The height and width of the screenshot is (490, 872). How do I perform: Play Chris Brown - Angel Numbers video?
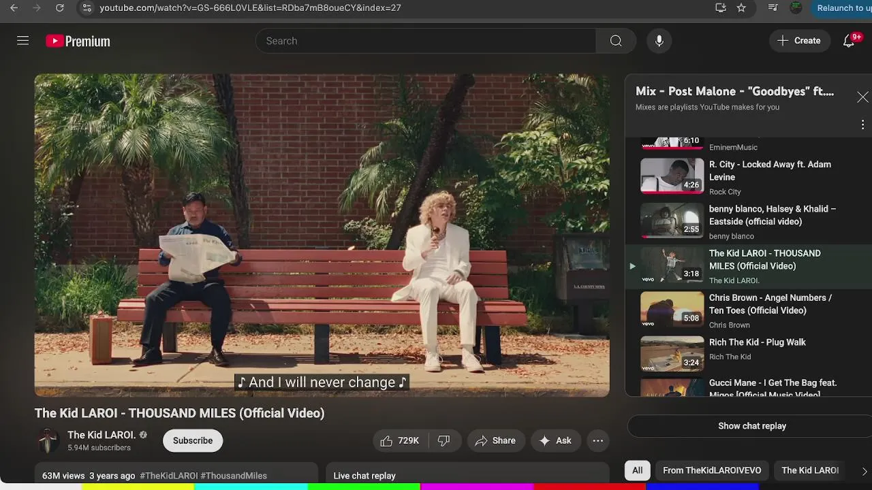[x=748, y=310]
